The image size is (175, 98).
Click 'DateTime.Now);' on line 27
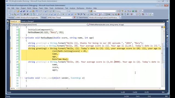pos(60,59)
